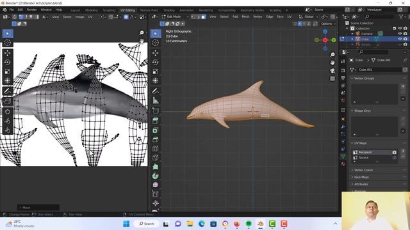Open the viewport Options dropdown
Screen dimensions: 410x230
(328, 24)
